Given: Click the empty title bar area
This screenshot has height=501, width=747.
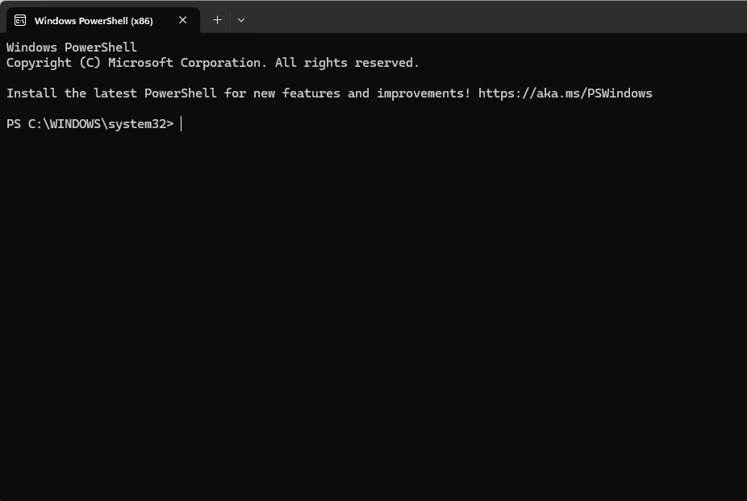Looking at the screenshot, I should click(x=484, y=16).
